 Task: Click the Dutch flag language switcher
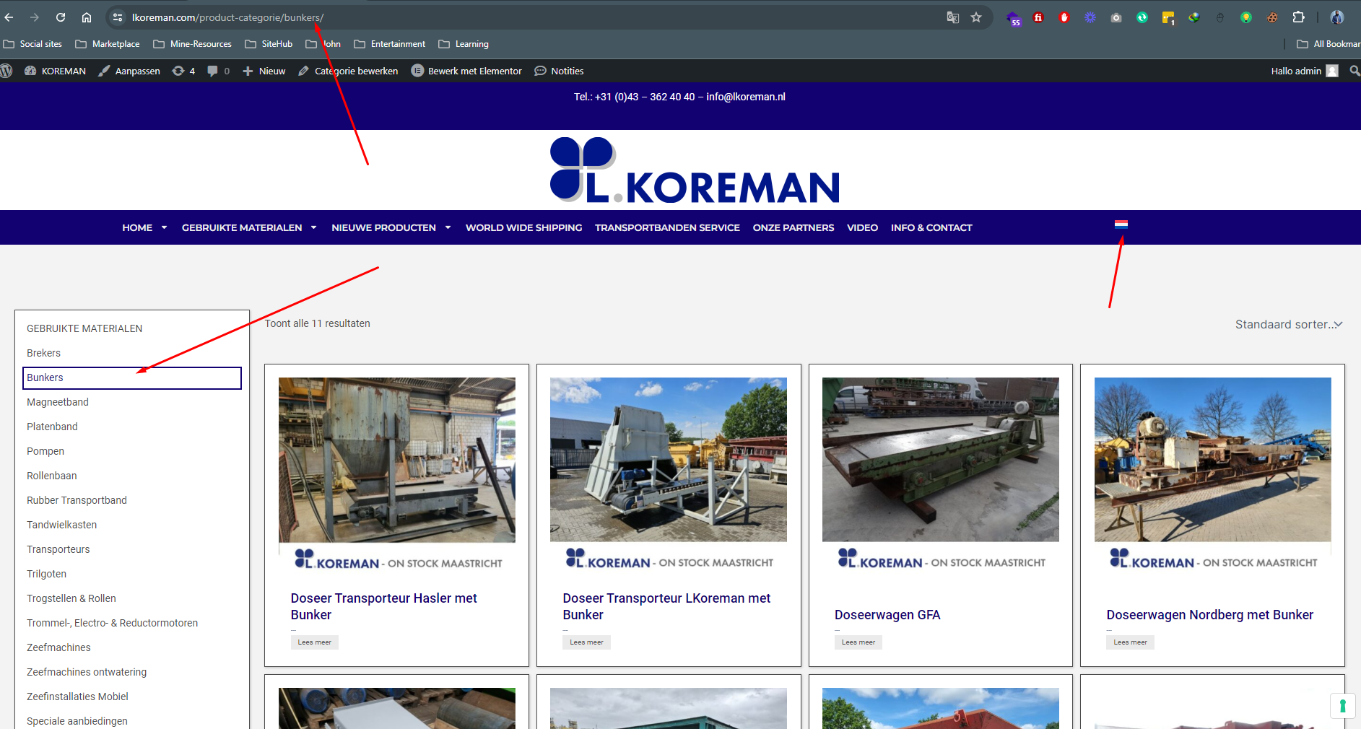coord(1121,224)
